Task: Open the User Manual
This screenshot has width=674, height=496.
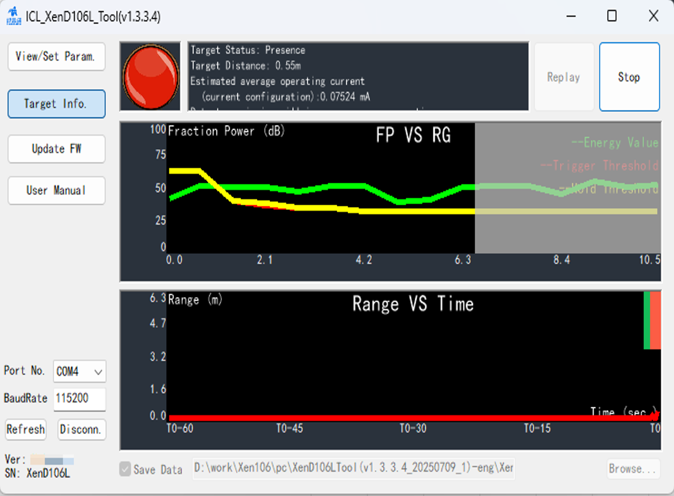Action: pyautogui.click(x=56, y=190)
